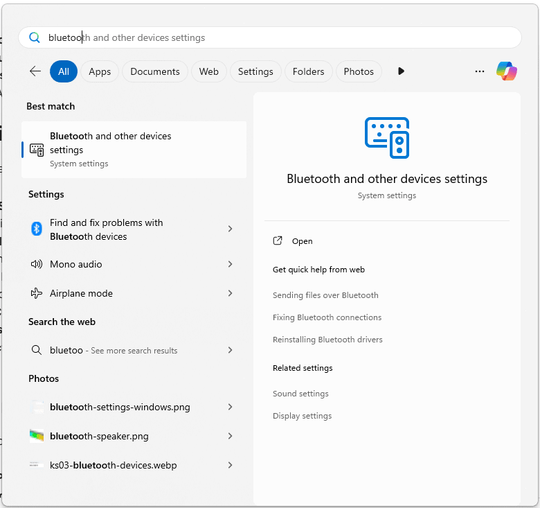The image size is (540, 508).
Task: Select the Documents filter tab
Action: point(155,71)
